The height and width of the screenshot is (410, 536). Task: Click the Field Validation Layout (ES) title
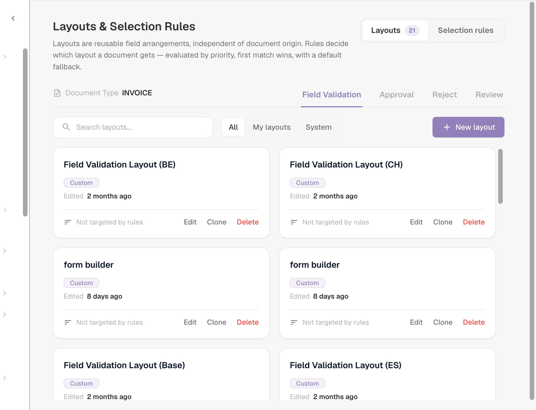coord(345,365)
